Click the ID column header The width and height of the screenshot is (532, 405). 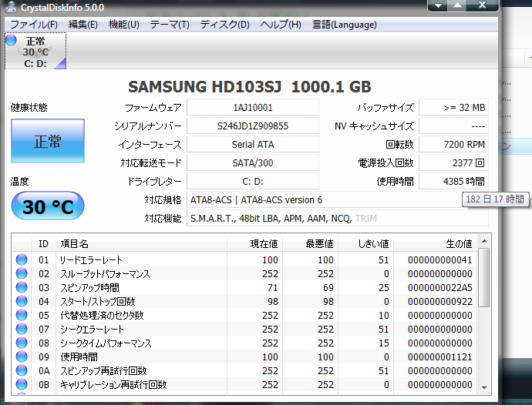(x=43, y=243)
